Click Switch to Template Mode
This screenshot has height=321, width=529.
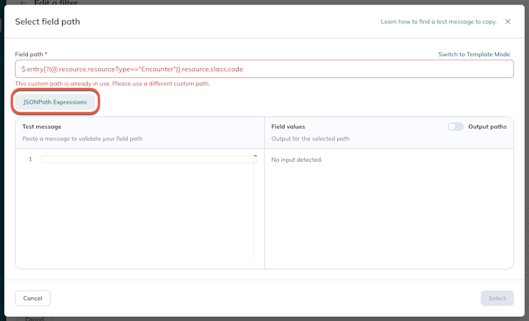474,54
